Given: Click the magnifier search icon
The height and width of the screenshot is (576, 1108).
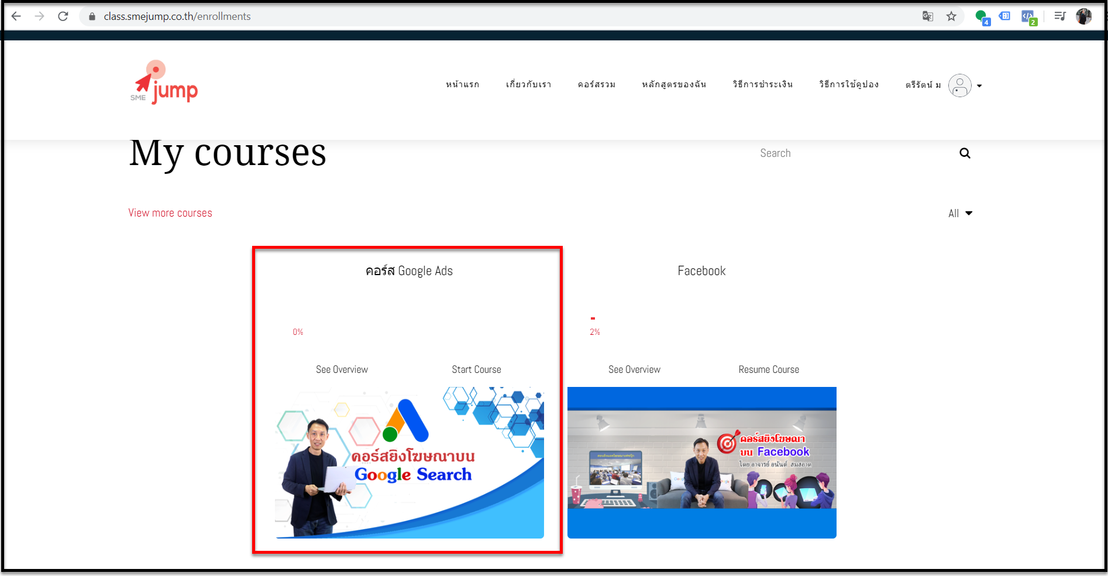Looking at the screenshot, I should [x=965, y=153].
